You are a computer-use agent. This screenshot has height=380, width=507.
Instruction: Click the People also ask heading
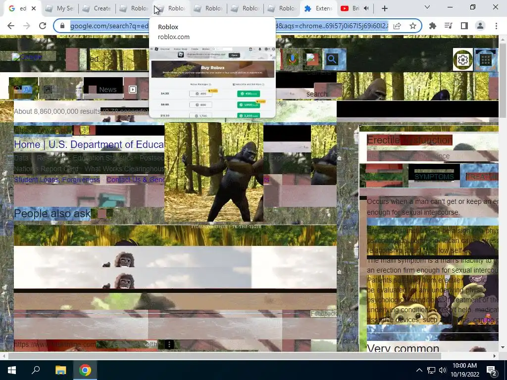52,213
